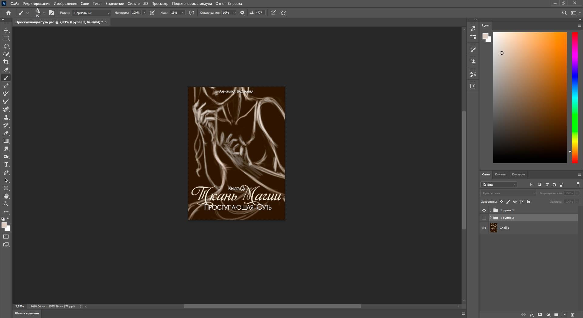Viewport: 583px width, 318px height.
Task: Show the Группа 2 layer group
Action: (484, 218)
